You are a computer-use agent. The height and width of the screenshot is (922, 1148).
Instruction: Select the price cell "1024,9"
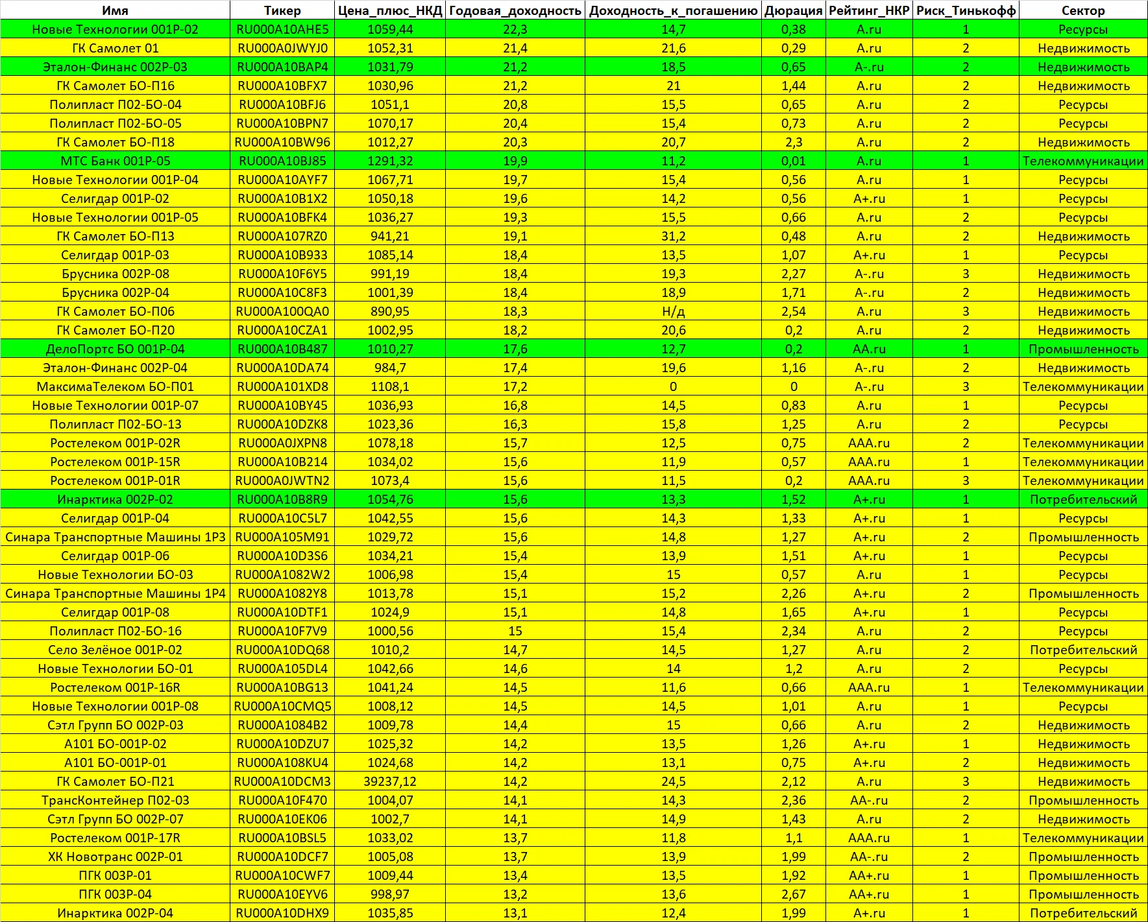tap(390, 612)
